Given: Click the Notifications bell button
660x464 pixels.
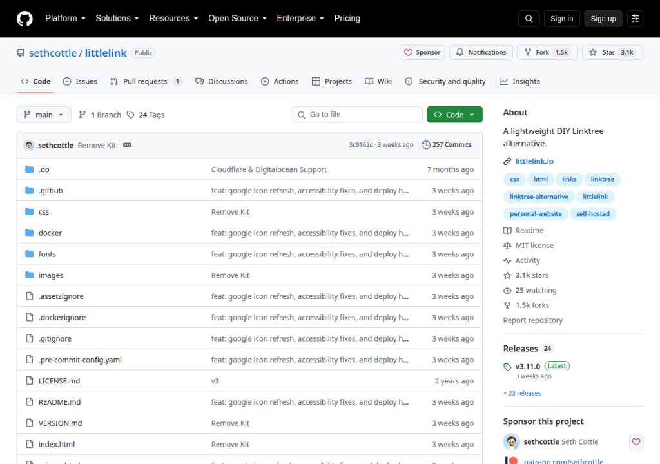Looking at the screenshot, I should [481, 53].
